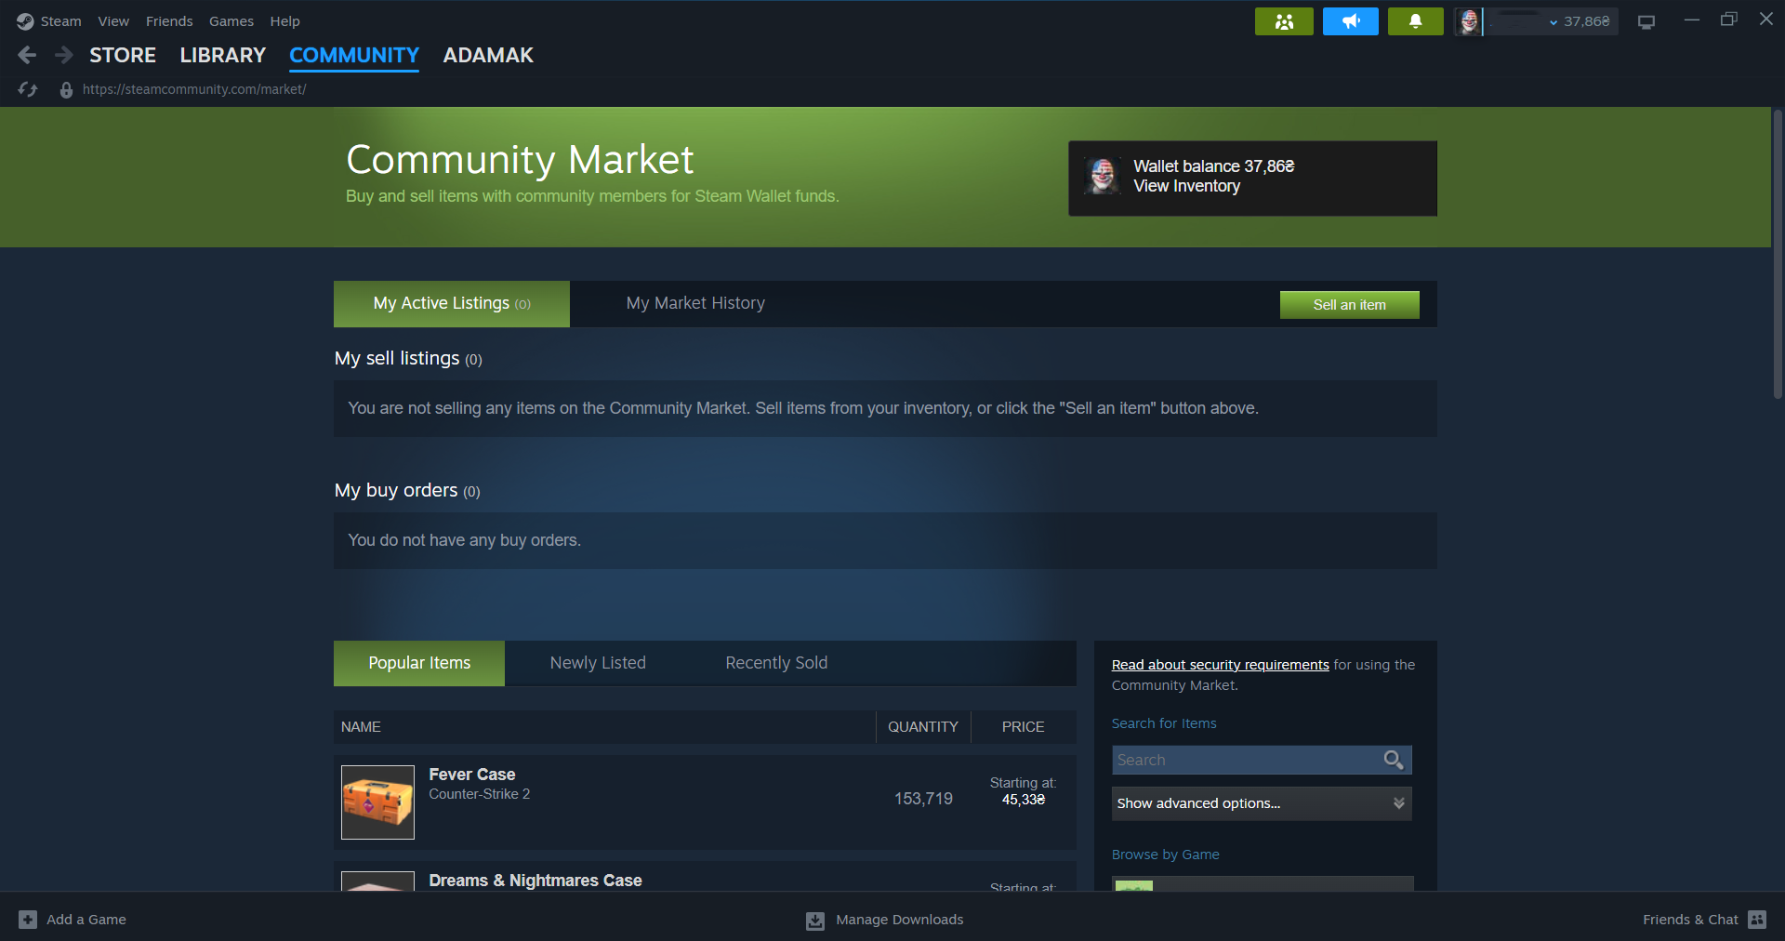Open the Steam menu
The height and width of the screenshot is (941, 1785).
(60, 21)
